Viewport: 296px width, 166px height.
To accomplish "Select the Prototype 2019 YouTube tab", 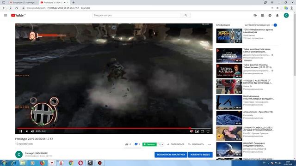I will [x=53, y=2].
